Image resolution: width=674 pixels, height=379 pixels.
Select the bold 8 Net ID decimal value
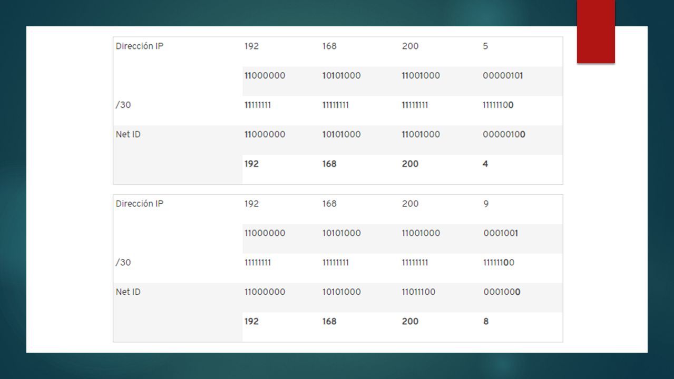point(486,322)
